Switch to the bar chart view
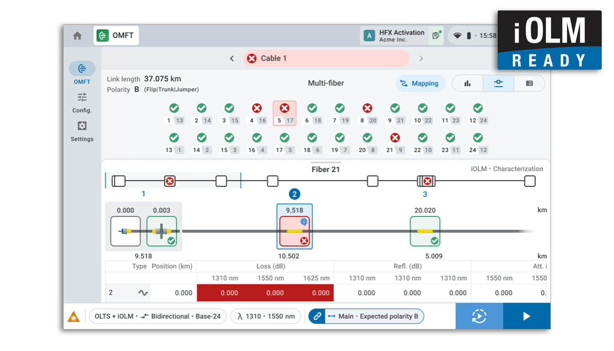The image size is (614, 351). (x=468, y=83)
